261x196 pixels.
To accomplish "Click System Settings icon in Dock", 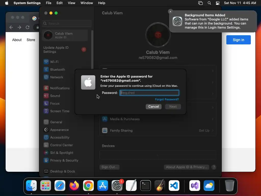I will tap(117, 186).
